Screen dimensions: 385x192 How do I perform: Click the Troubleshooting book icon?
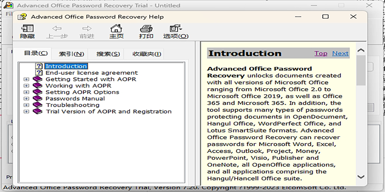(38, 105)
